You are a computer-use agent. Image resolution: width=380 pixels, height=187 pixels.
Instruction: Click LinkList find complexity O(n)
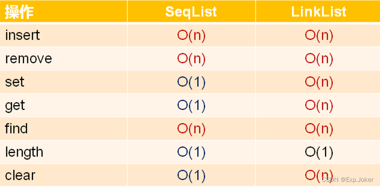point(319,128)
